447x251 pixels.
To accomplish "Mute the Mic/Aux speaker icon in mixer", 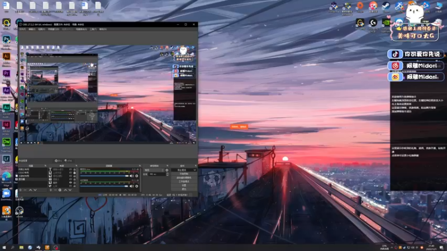I will pyautogui.click(x=131, y=176).
